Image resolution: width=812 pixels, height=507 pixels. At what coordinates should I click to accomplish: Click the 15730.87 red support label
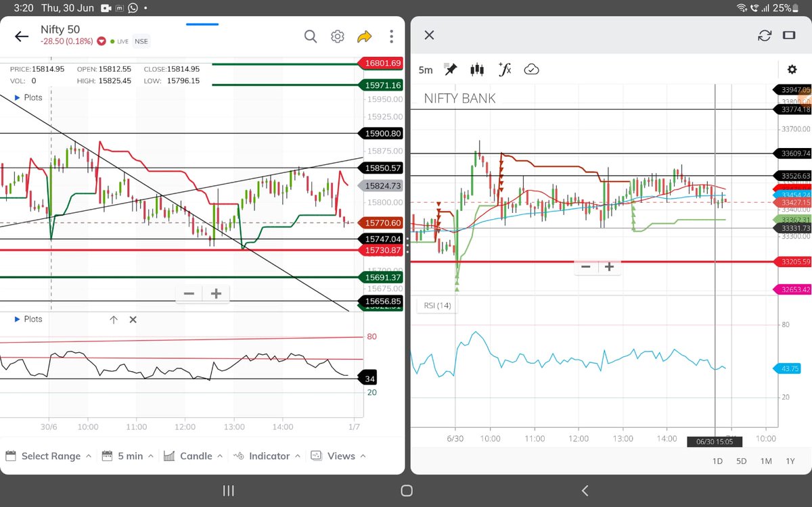382,251
